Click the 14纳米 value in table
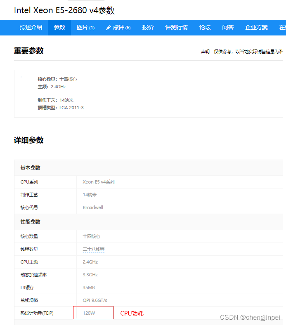The image size is (286, 325). click(90, 195)
